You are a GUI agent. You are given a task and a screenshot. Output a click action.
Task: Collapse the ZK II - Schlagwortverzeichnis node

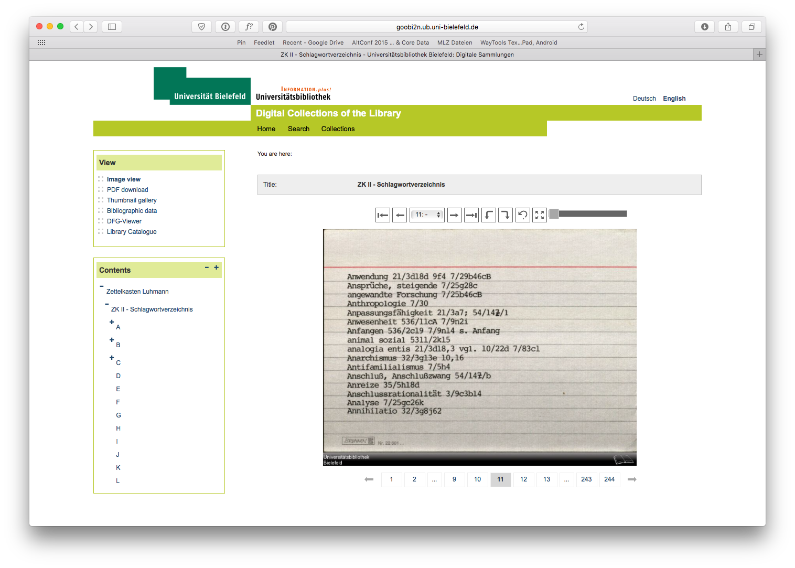tap(106, 304)
